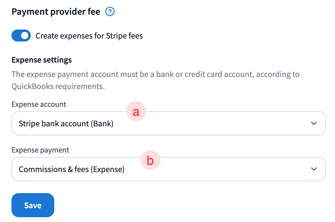The image size is (335, 222).
Task: Open the Expense payment dropdown
Action: click(x=168, y=169)
